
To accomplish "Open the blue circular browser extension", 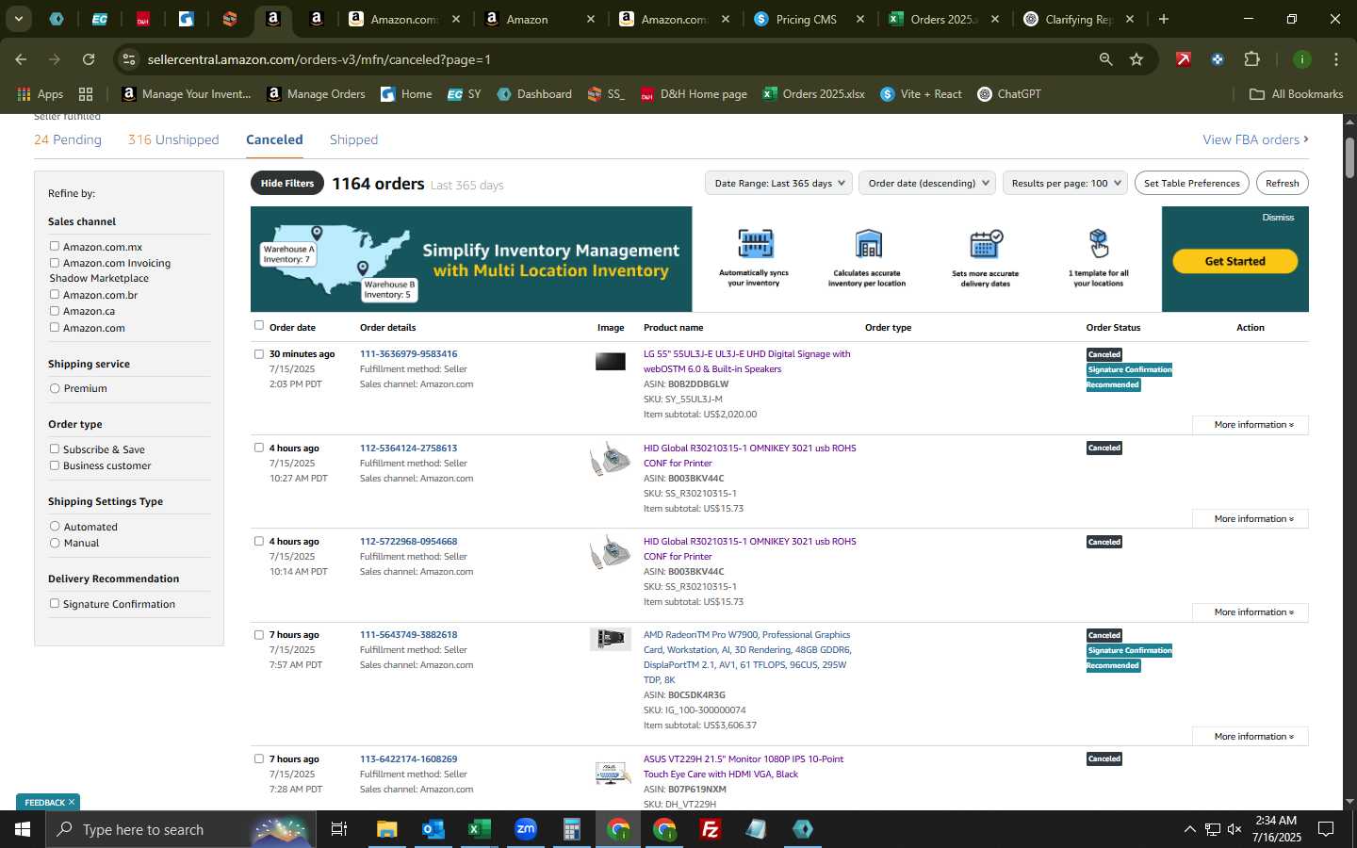I will point(1218,59).
